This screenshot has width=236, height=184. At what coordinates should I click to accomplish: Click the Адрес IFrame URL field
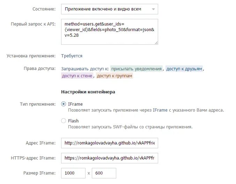tap(110, 143)
